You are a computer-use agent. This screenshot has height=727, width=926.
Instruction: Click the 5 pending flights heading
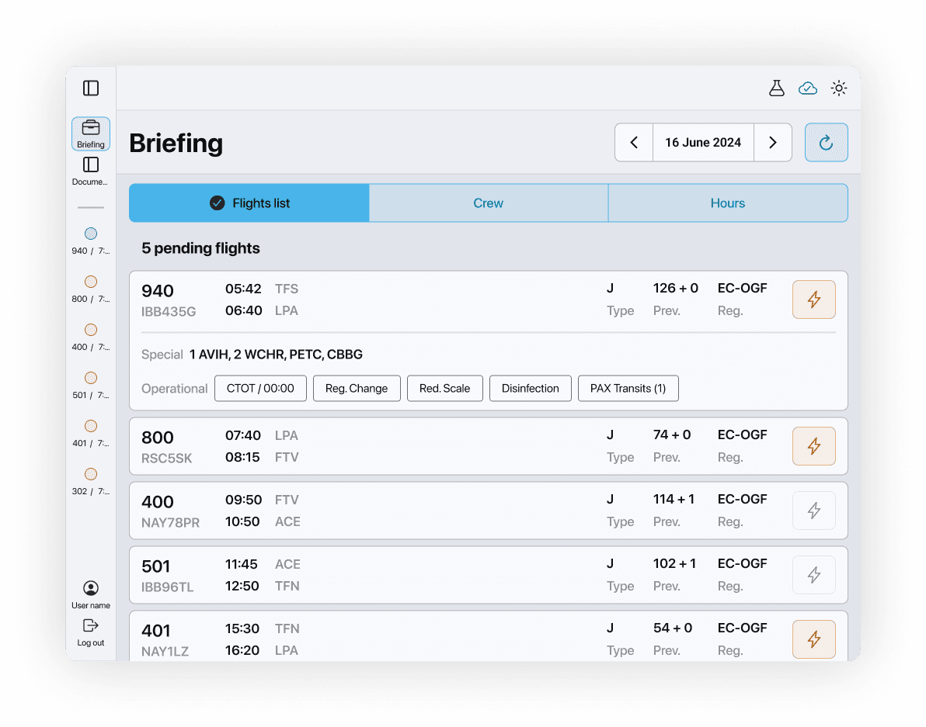(200, 248)
